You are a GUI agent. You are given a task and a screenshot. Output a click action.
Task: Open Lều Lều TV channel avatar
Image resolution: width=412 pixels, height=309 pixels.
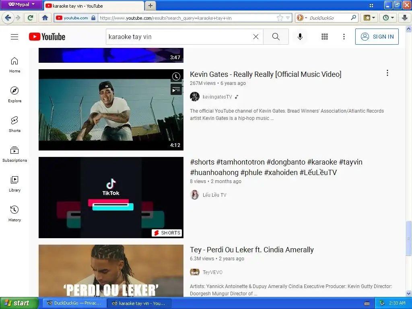click(x=195, y=195)
